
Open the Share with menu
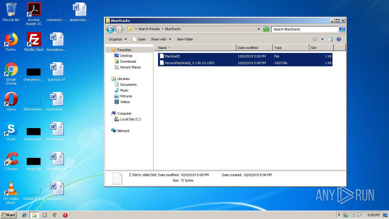coord(161,39)
